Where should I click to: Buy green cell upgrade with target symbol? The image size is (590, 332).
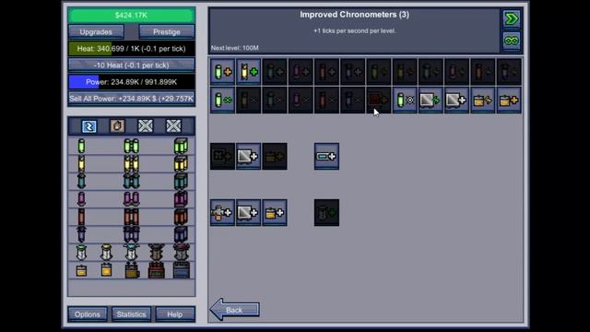(405, 101)
